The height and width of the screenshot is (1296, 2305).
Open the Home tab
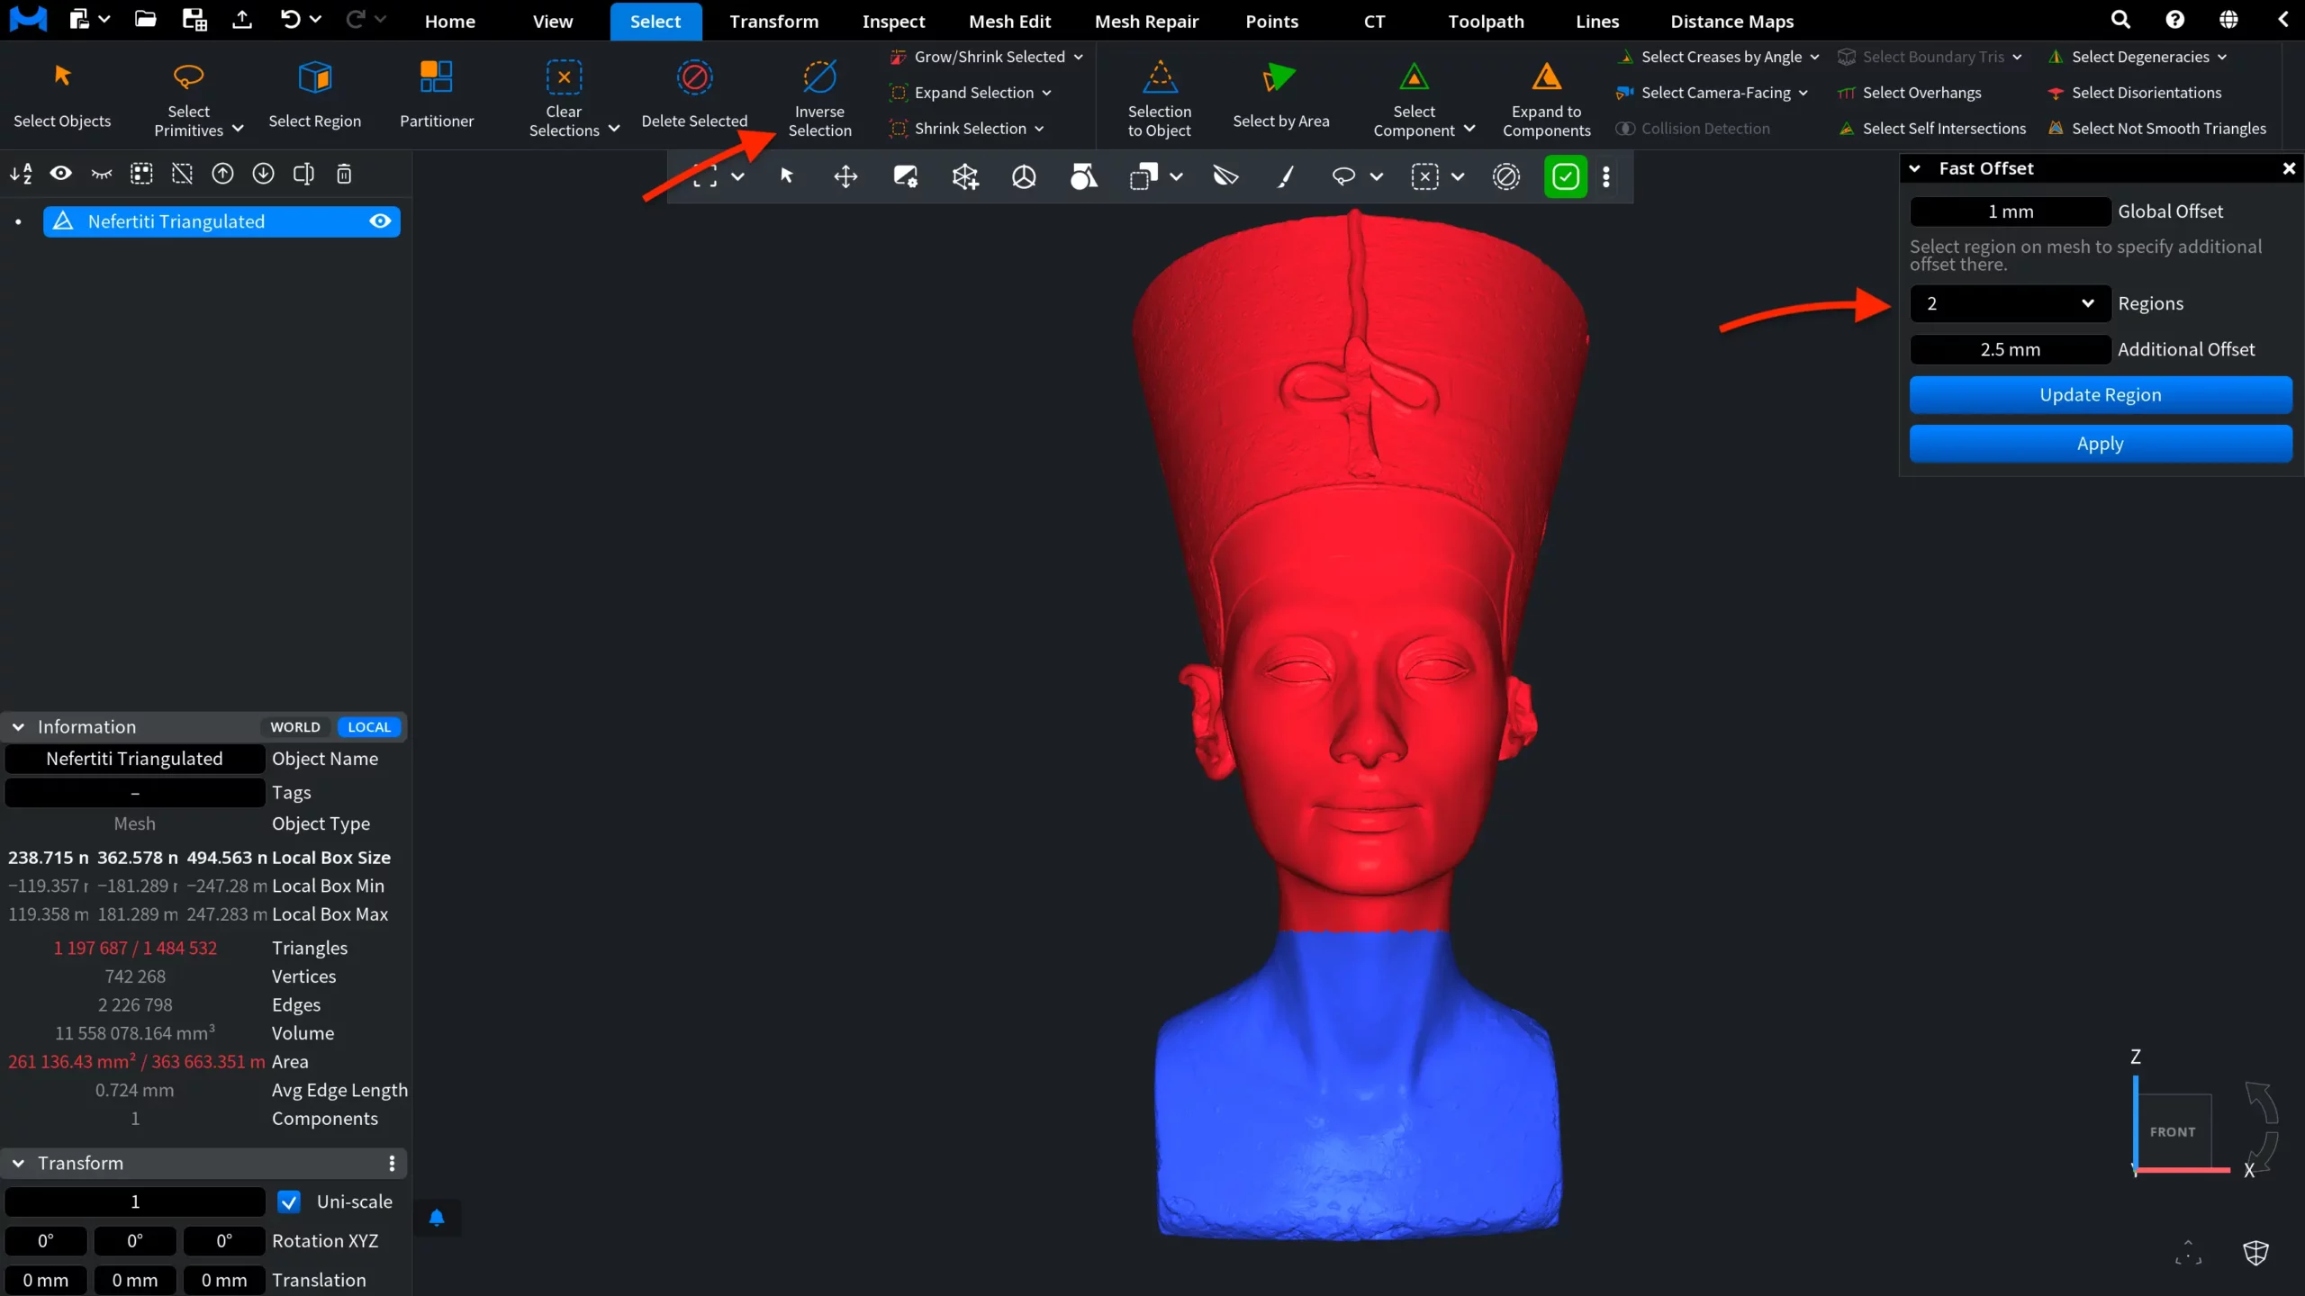[449, 21]
